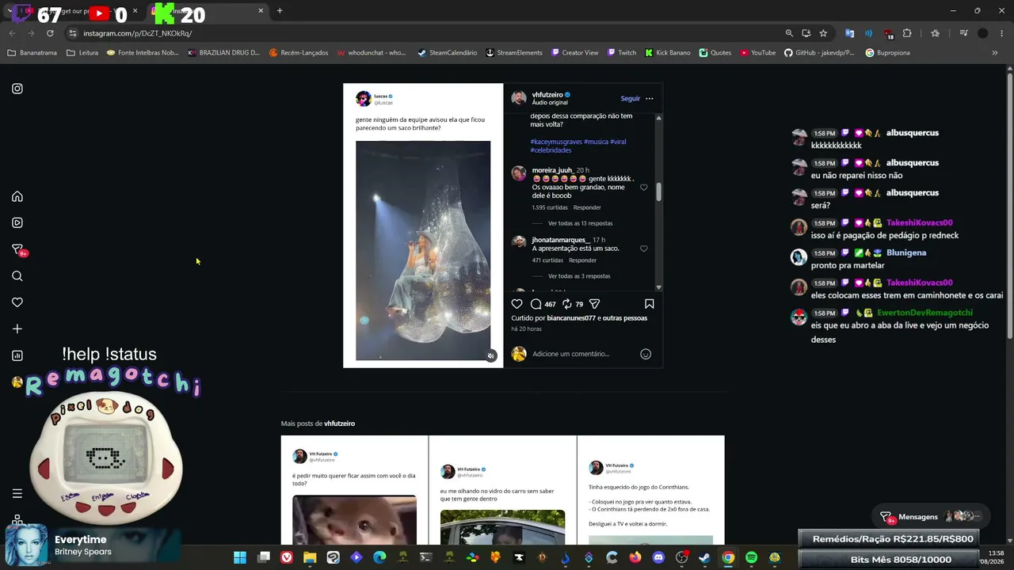Open biancanunes077's profile from the likes line
Screen dimensions: 1014x570
click(x=571, y=318)
